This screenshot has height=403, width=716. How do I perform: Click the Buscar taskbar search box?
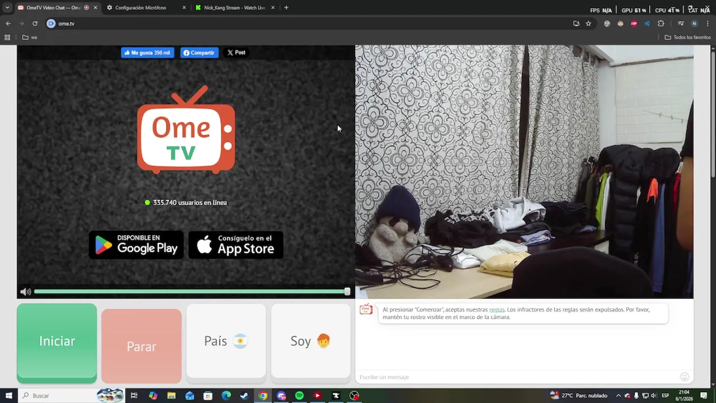(x=73, y=396)
